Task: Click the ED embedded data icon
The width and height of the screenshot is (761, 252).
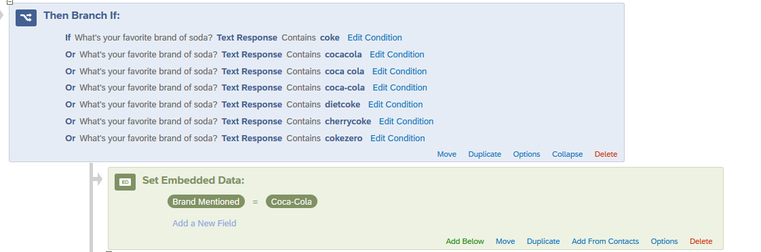Action: 125,182
